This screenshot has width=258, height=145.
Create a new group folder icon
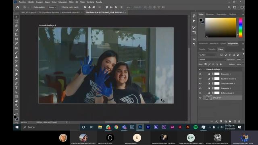(230, 122)
